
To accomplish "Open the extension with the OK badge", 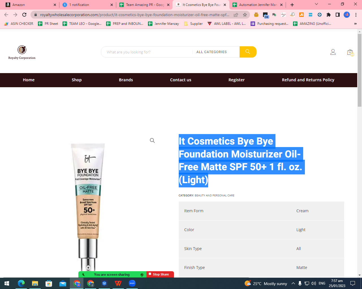I will (x=266, y=15).
